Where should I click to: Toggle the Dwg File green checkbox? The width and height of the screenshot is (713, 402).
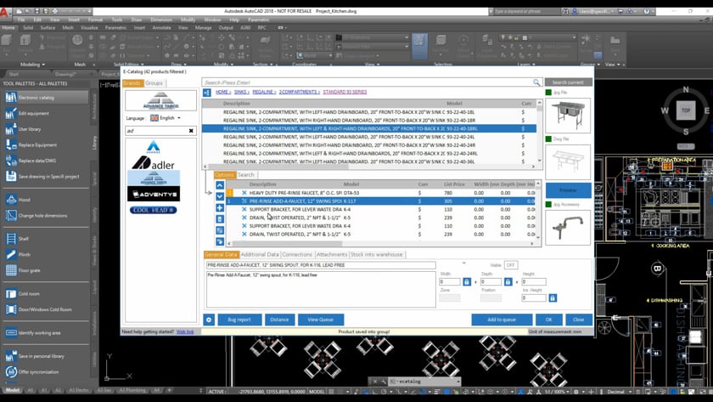point(548,139)
